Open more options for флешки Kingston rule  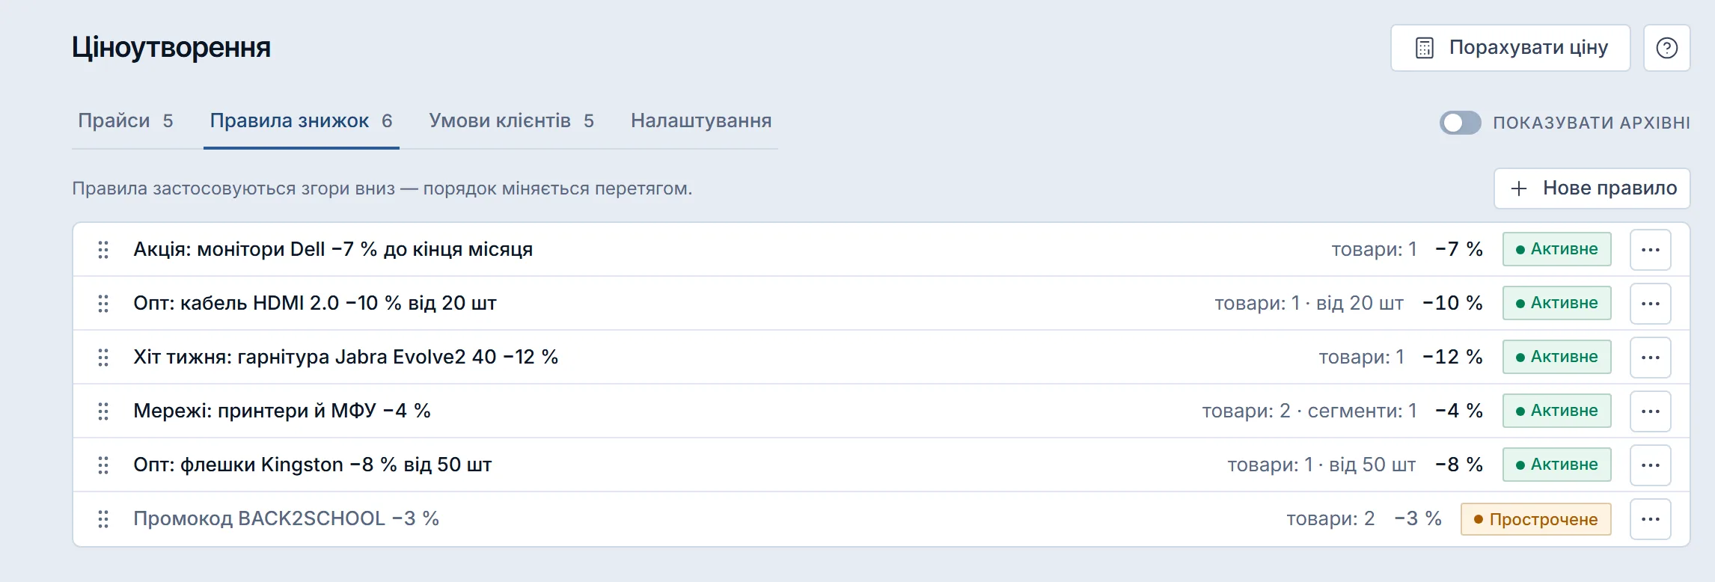1651,465
